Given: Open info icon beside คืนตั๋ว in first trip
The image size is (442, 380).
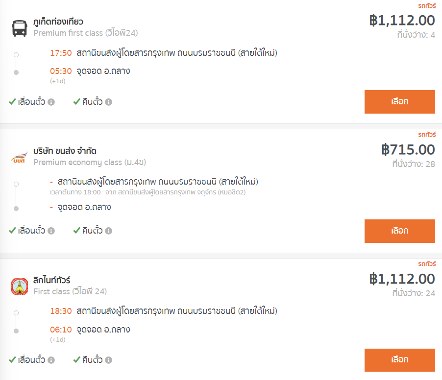Looking at the screenshot, I should pos(108,102).
